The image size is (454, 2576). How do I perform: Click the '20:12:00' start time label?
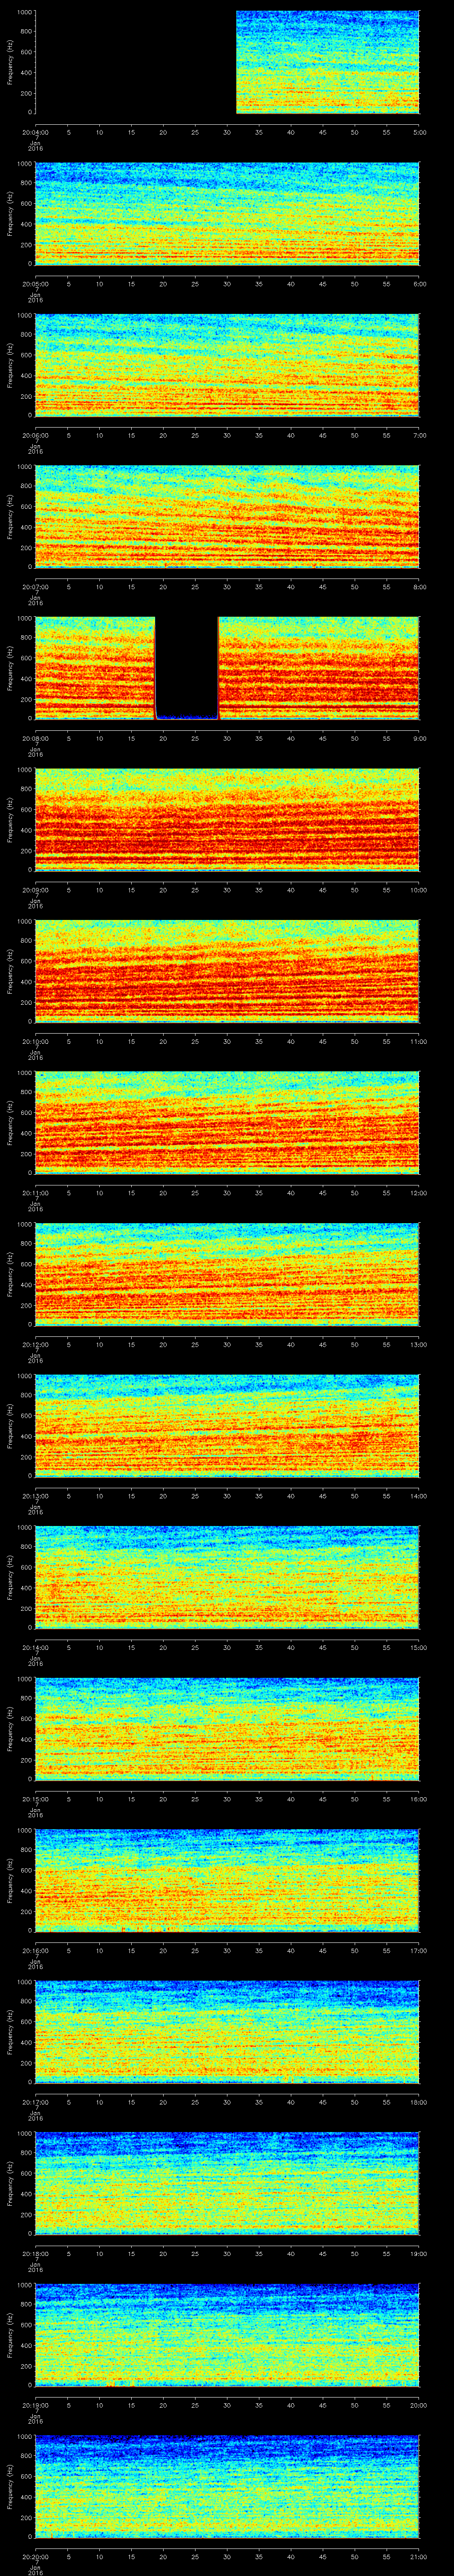[35, 1344]
